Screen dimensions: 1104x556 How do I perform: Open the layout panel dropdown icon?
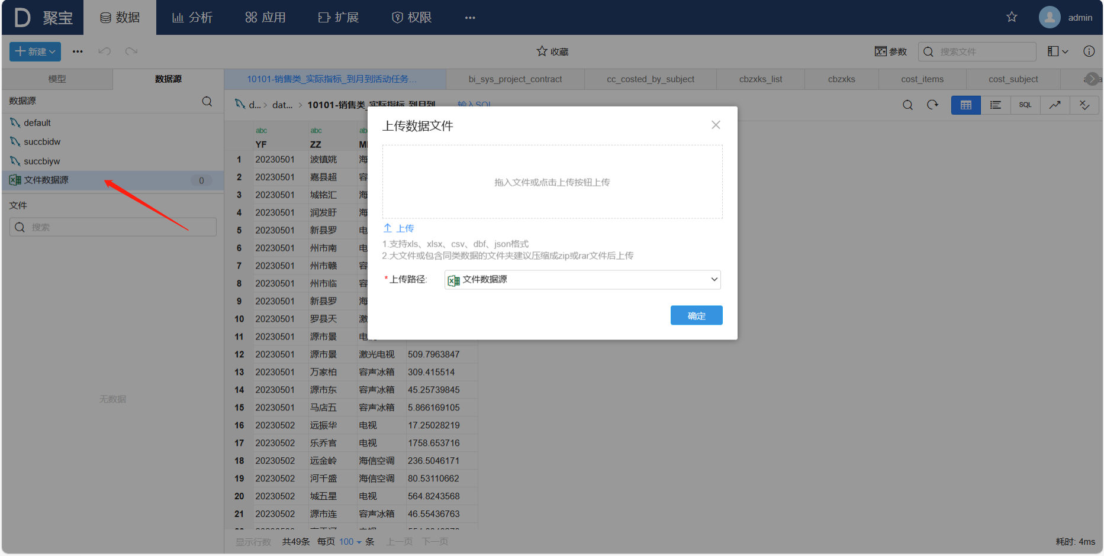[x=1057, y=51]
